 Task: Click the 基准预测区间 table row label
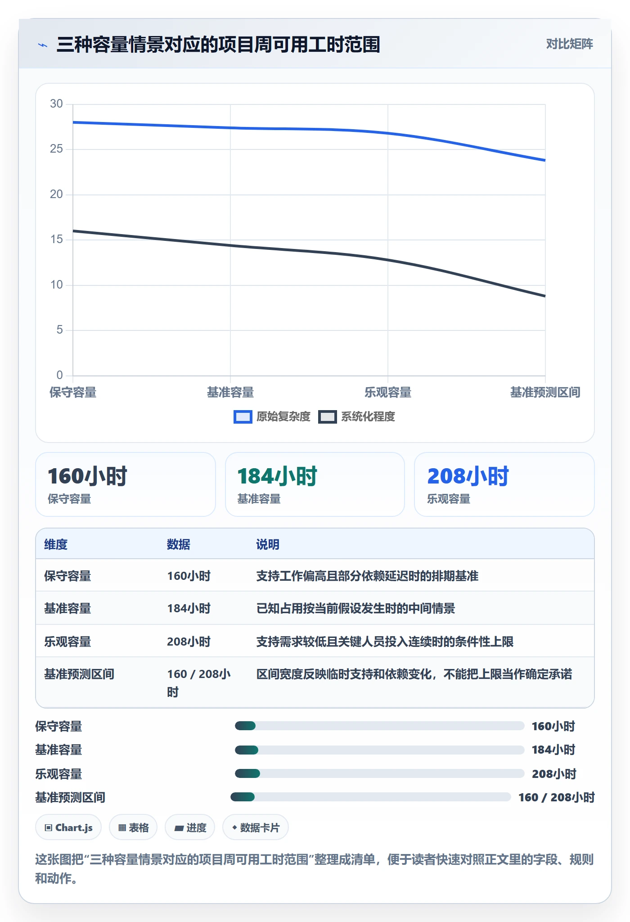coord(79,674)
